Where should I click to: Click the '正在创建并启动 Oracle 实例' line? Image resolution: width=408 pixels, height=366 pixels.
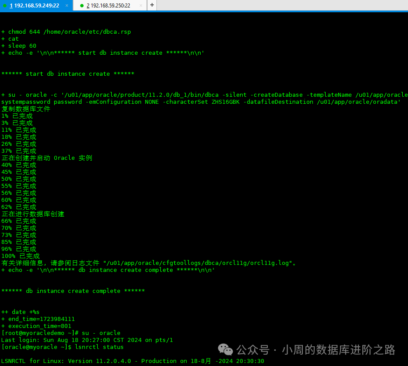click(47, 158)
